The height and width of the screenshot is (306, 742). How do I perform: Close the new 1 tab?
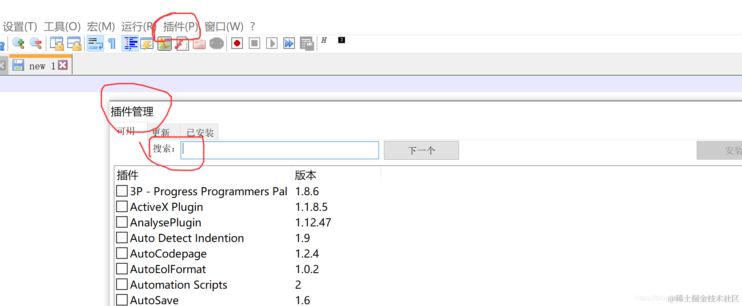coord(63,65)
